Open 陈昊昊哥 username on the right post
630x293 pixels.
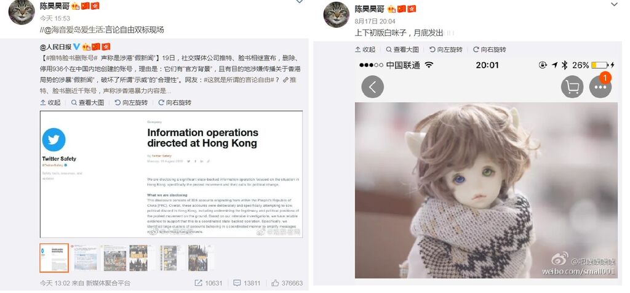pyautogui.click(x=369, y=9)
